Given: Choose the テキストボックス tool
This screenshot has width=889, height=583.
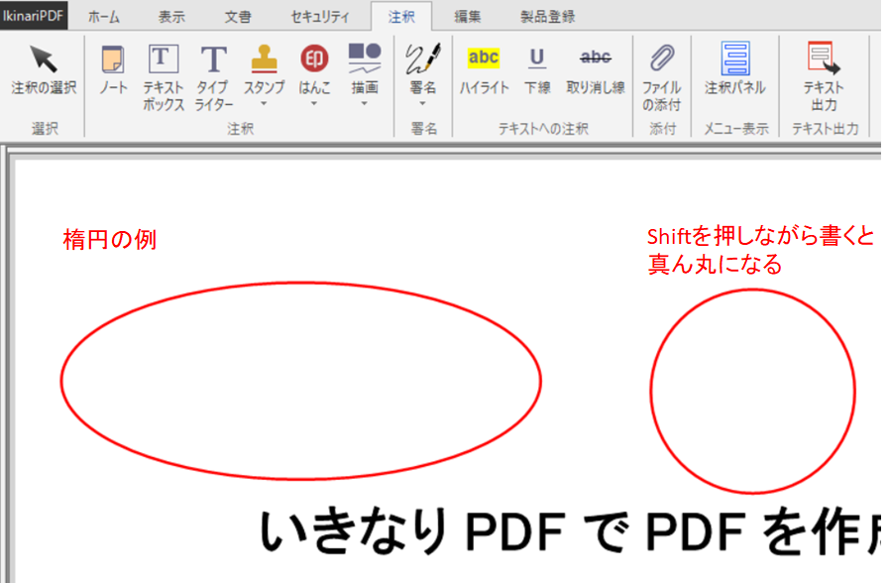Looking at the screenshot, I should tap(164, 77).
